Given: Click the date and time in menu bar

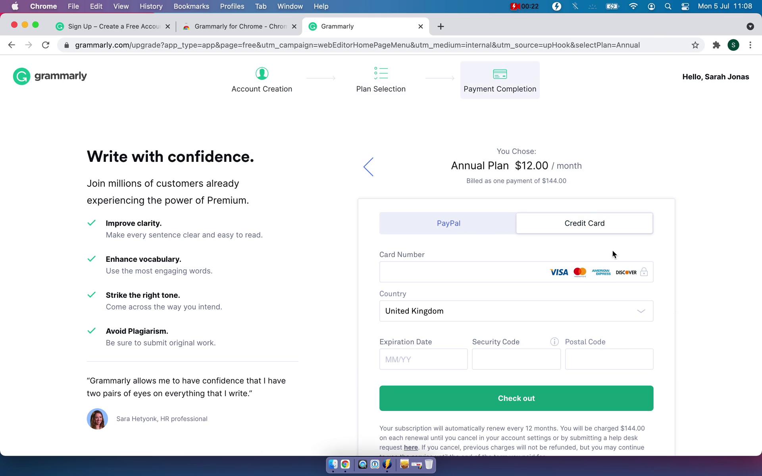Looking at the screenshot, I should [x=725, y=6].
